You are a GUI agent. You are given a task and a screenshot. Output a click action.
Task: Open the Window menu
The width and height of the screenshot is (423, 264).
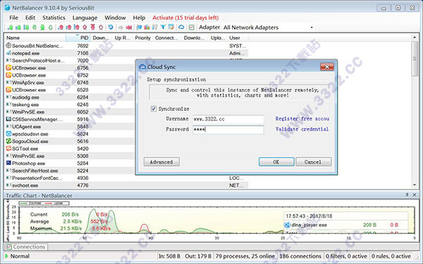[115, 18]
